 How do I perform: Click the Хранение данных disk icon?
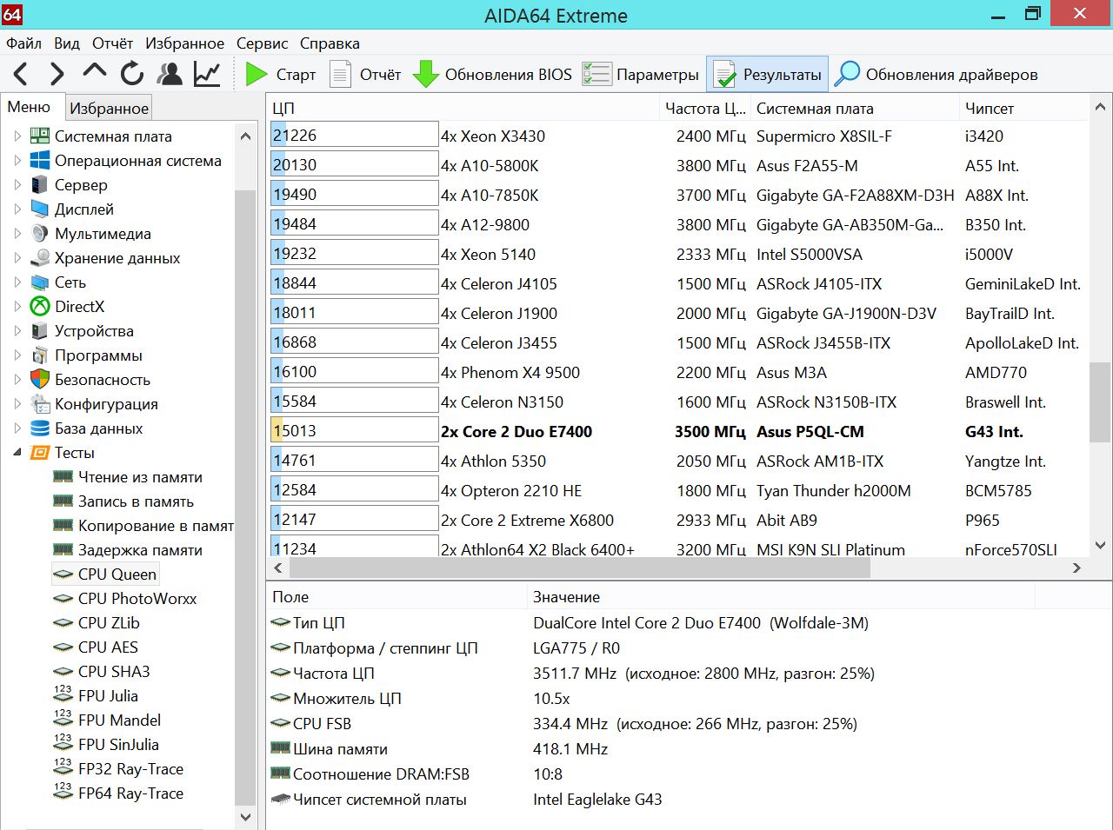[40, 258]
